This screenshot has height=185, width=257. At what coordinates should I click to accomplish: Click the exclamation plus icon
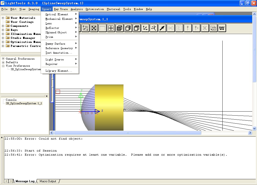(196, 28)
